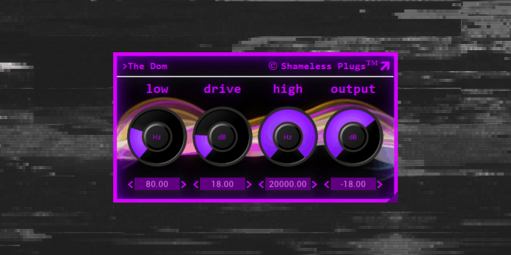Screen dimensions: 511x255
Task: Increase the drive value with right arrow
Action: 249,184
